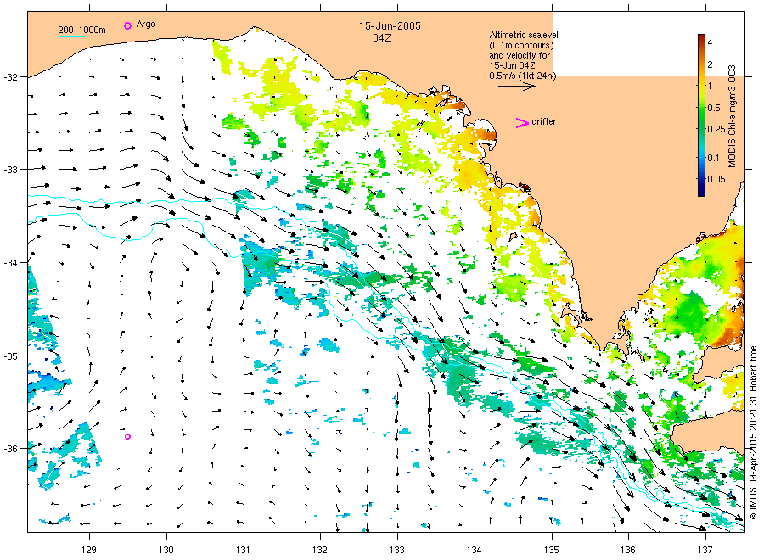This screenshot has height=560, width=764.
Task: Click the colorbar value '0.1'
Action: pyautogui.click(x=713, y=158)
